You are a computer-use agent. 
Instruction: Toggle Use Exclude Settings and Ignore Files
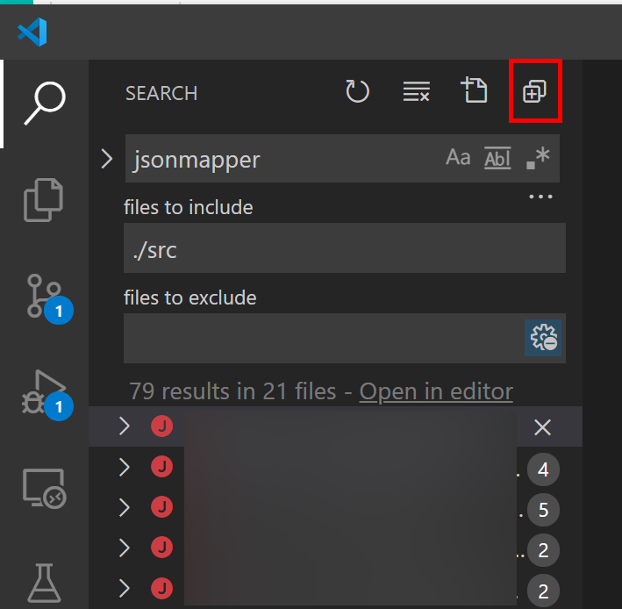point(543,338)
